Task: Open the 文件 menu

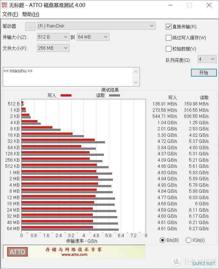Action: tap(10, 14)
